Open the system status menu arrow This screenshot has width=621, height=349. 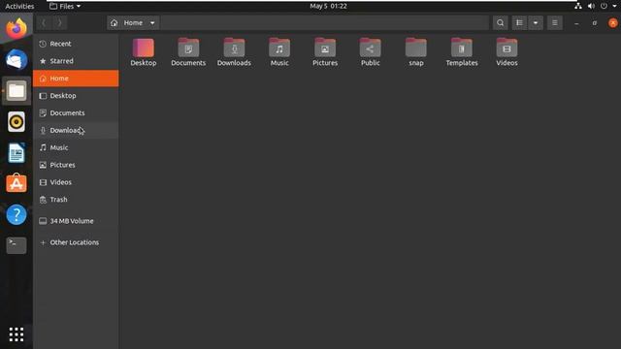(x=614, y=6)
